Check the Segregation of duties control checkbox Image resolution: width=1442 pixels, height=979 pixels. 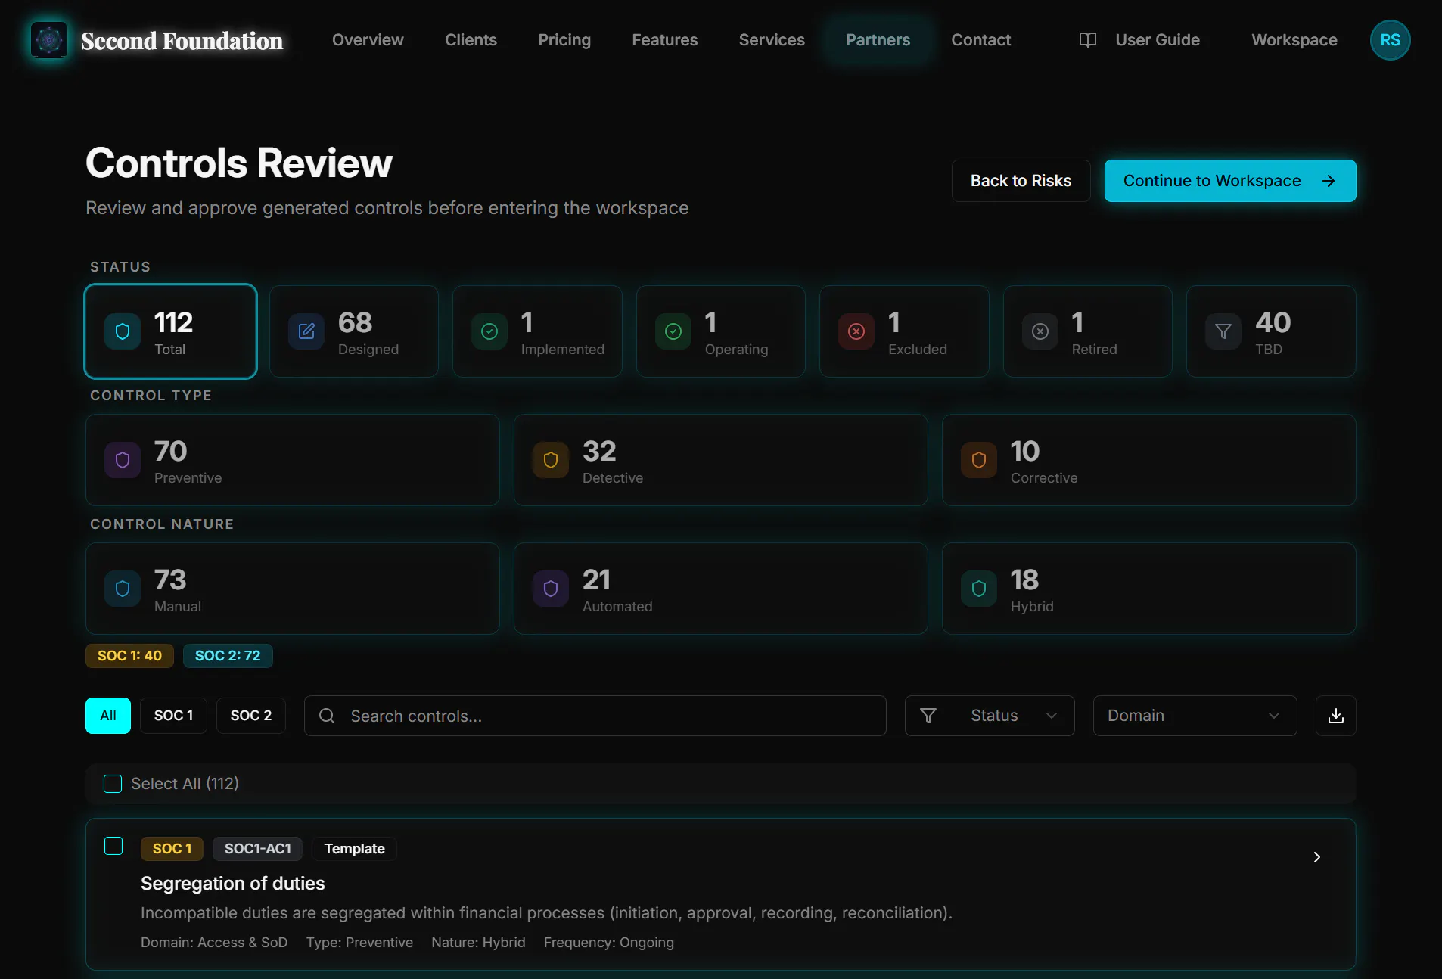pos(113,846)
